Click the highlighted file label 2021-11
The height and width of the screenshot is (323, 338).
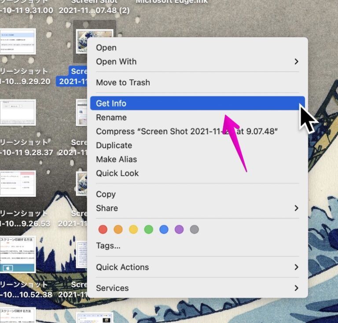(72, 81)
